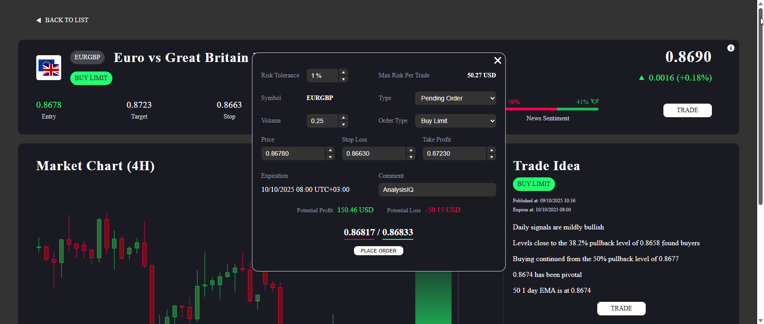This screenshot has width=764, height=324.
Task: Increase Volume using the up stepper
Action: tap(343, 118)
